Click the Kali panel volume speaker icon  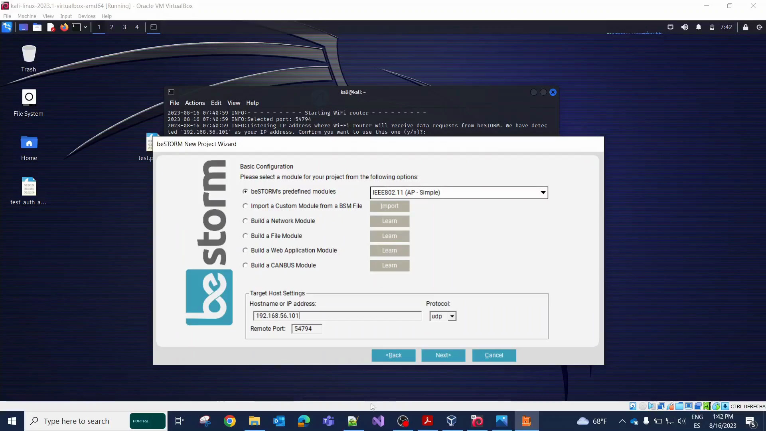click(685, 27)
